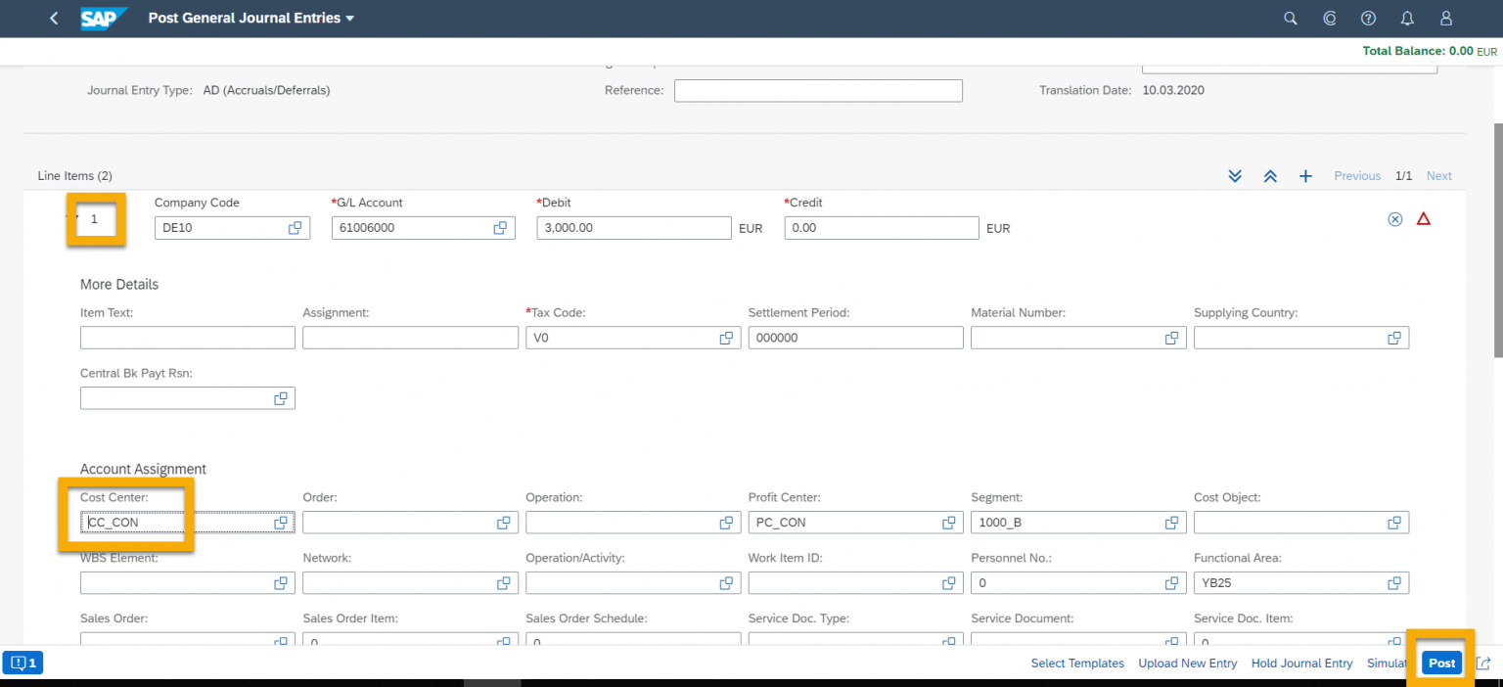Open the Post General Journal Entries title dropdown
This screenshot has height=687, width=1503.
click(x=347, y=18)
